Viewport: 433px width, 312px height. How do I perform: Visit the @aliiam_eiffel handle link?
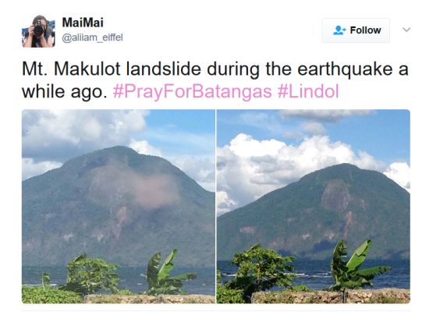tap(92, 37)
